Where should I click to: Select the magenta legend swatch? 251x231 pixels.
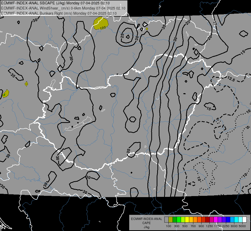pyautogui.click(x=216, y=220)
